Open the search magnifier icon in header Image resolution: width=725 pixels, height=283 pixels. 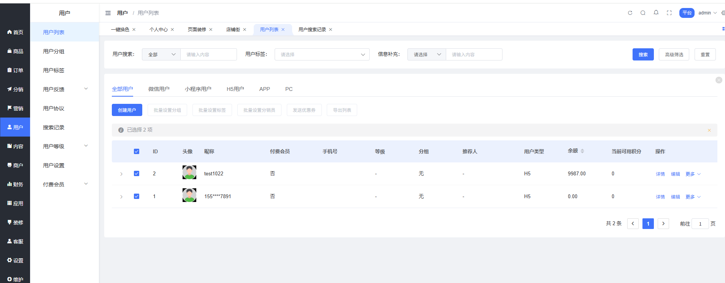[643, 13]
